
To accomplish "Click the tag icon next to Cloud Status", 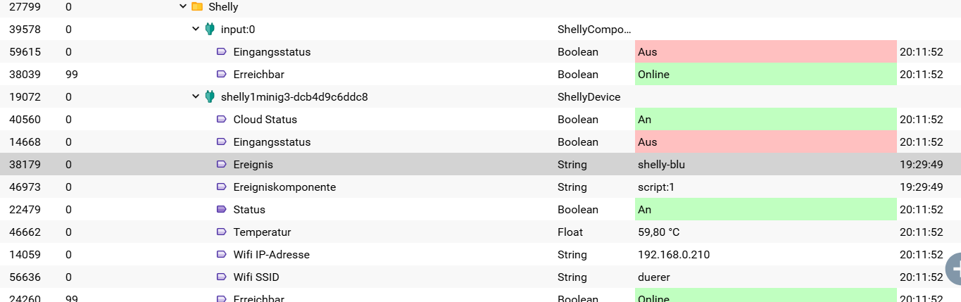I will (221, 120).
